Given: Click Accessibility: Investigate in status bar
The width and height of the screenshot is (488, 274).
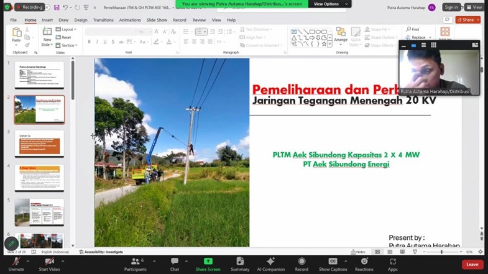Looking at the screenshot, I should (x=101, y=252).
